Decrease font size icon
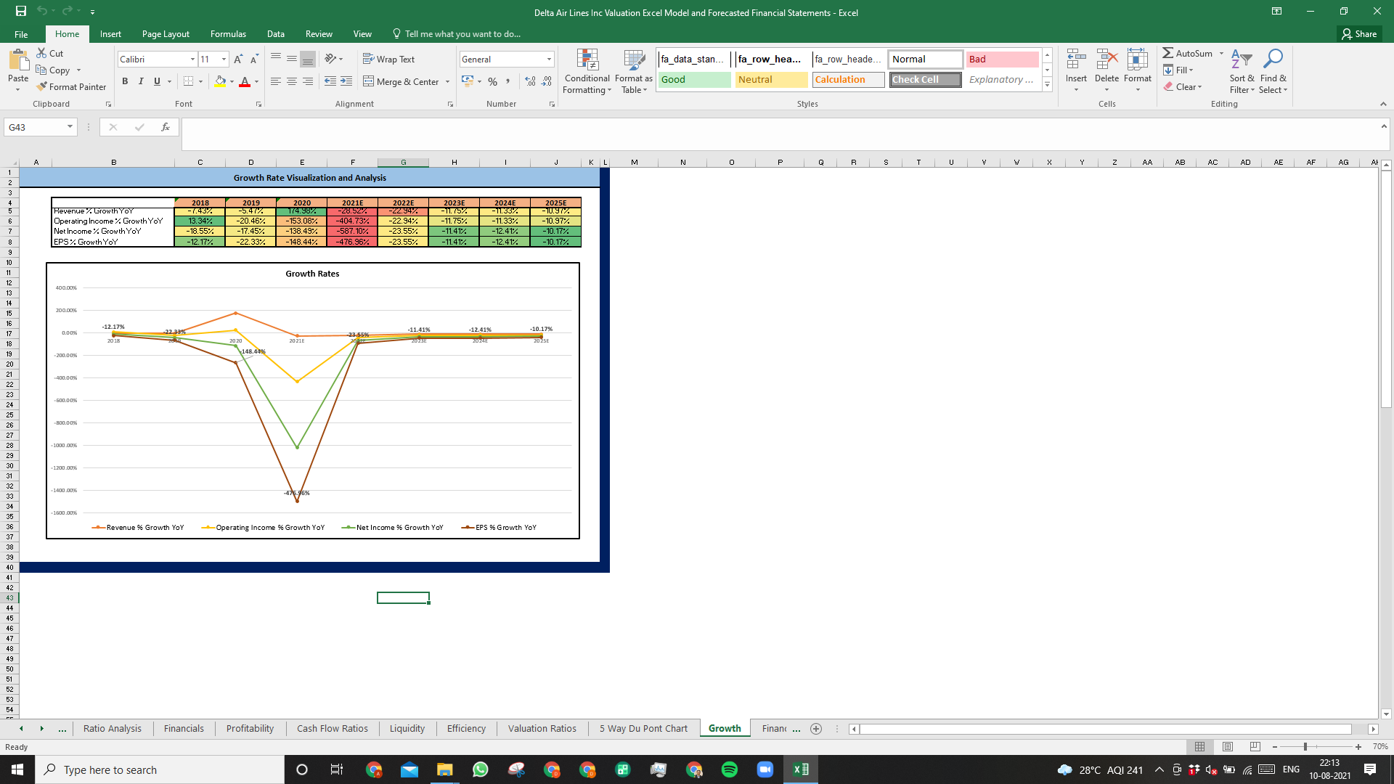Screen dimensions: 1394x784 tap(254, 60)
